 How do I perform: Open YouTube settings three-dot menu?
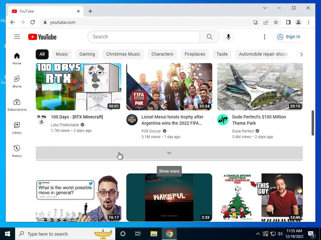click(265, 37)
